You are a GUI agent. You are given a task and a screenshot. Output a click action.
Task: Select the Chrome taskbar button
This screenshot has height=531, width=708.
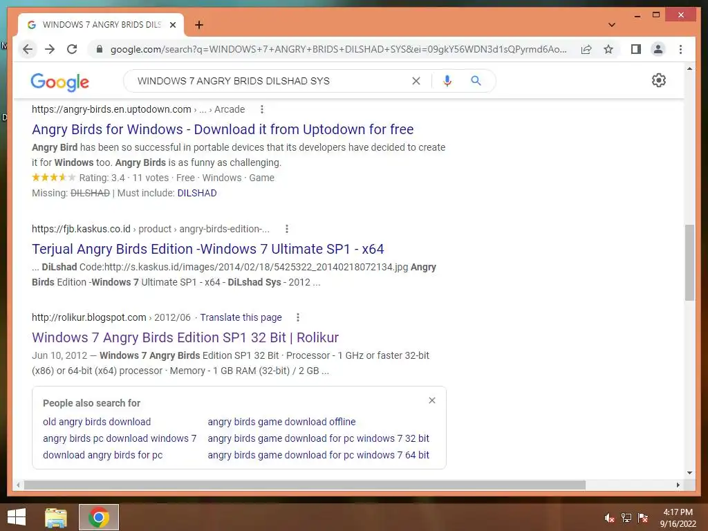(x=99, y=517)
